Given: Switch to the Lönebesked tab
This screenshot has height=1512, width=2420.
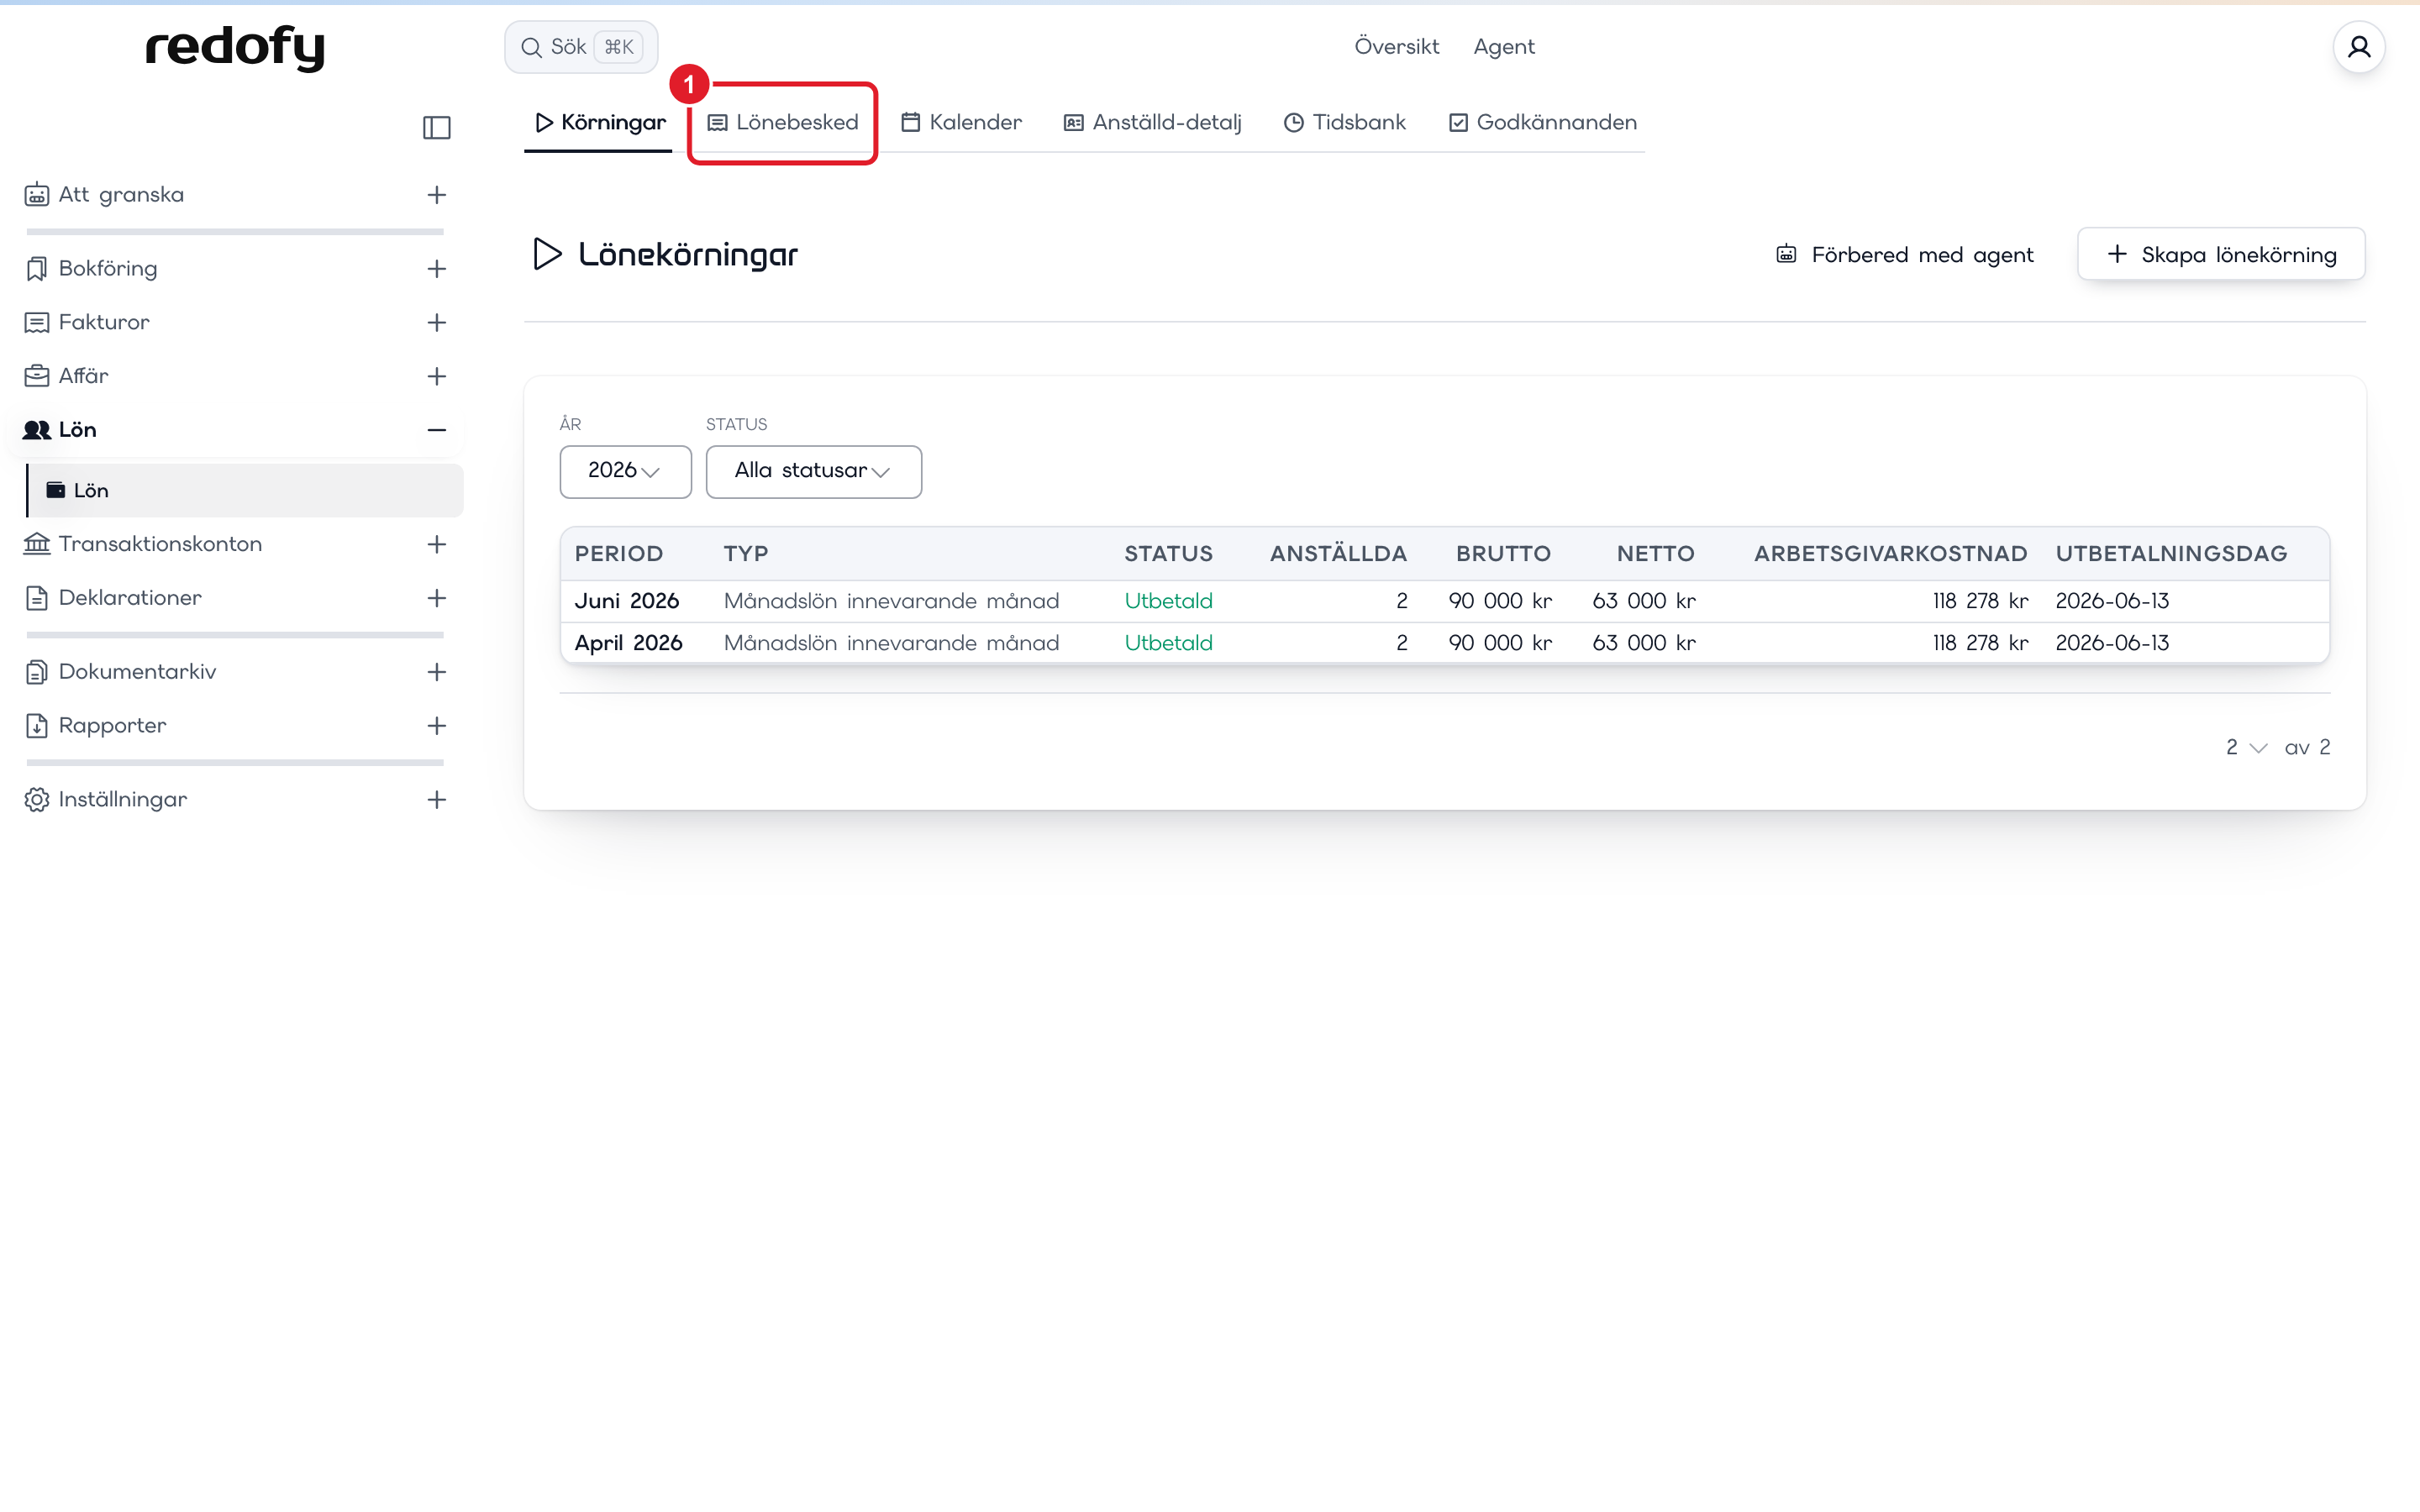Looking at the screenshot, I should 783,123.
